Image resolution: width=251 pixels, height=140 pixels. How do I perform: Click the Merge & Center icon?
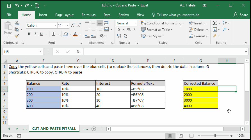tap(107, 29)
